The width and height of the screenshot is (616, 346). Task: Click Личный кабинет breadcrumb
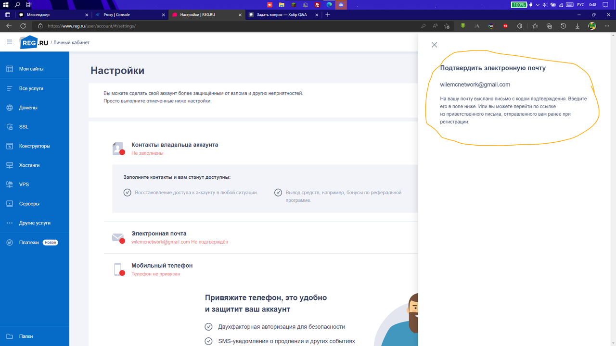click(72, 43)
